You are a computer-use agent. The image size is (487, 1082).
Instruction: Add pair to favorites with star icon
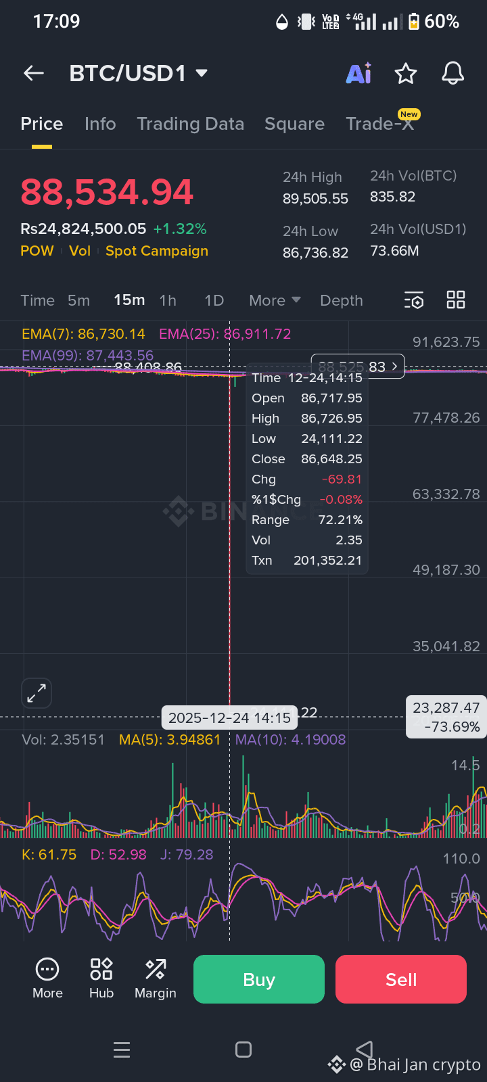tap(406, 73)
